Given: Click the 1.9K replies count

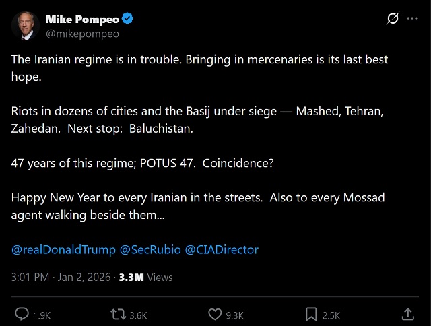Looking at the screenshot, I should pos(42,315).
